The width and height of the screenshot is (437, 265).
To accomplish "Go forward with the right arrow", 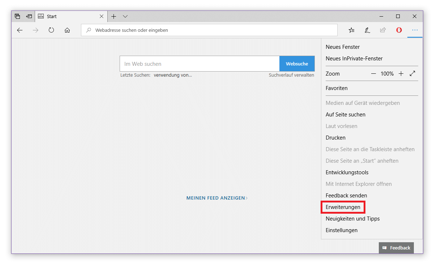I will pyautogui.click(x=35, y=30).
